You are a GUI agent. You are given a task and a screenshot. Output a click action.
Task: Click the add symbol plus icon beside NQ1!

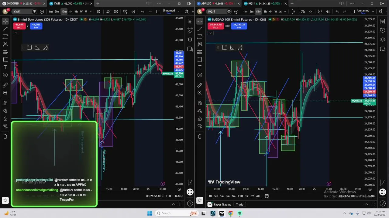point(236,12)
